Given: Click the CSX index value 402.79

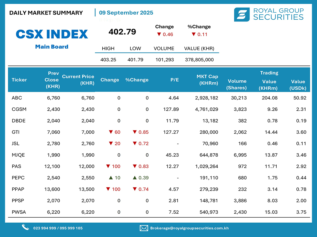Looking at the screenshot, I should click(122, 32).
